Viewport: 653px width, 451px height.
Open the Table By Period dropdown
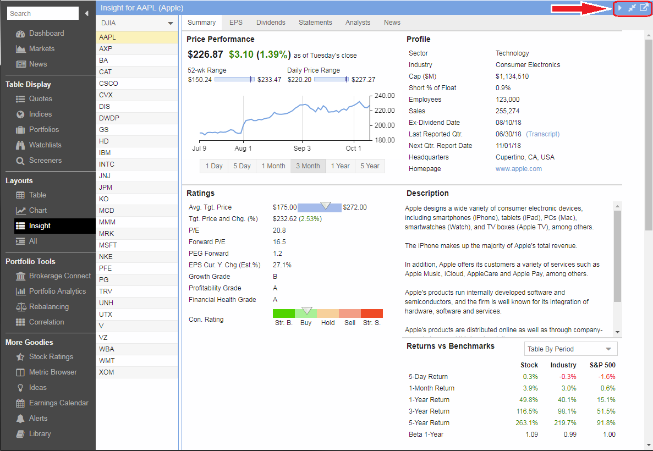point(570,349)
